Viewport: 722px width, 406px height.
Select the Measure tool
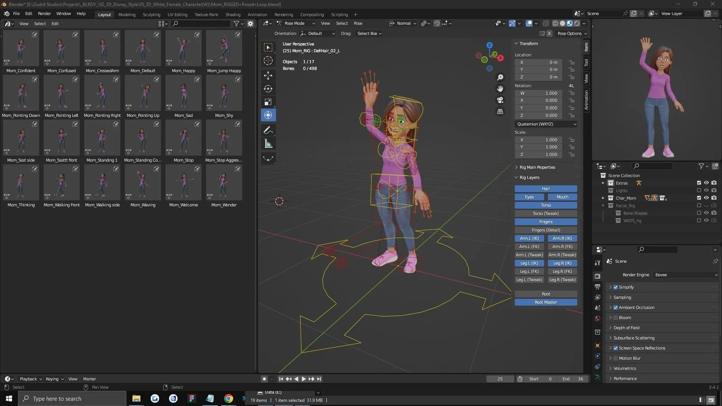[268, 143]
